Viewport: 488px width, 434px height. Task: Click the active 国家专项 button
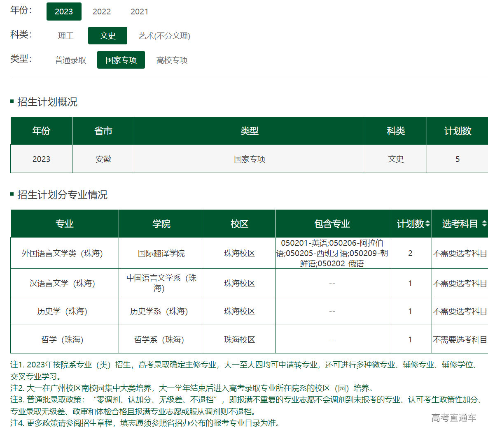(121, 60)
